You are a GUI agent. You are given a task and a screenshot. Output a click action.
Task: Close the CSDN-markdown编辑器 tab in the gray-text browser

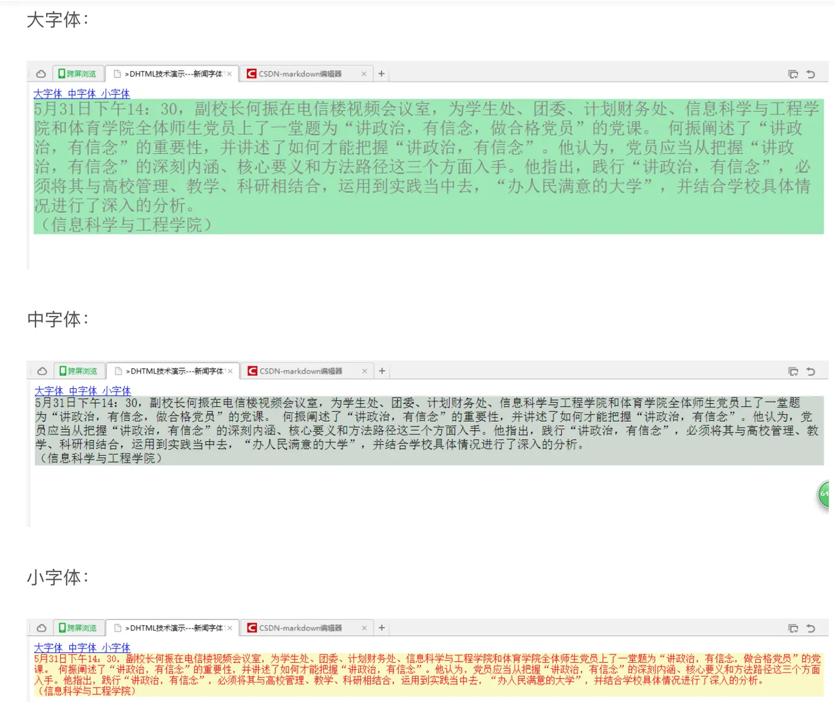tap(364, 371)
